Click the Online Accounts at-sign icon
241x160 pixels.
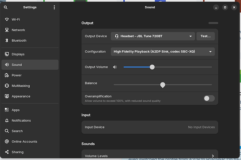tap(7, 141)
